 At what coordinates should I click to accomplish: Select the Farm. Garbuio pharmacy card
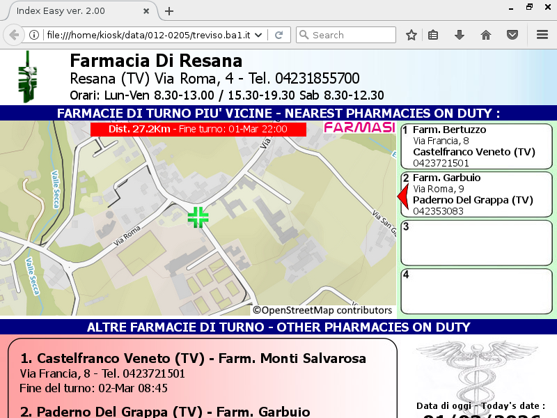tap(476, 194)
